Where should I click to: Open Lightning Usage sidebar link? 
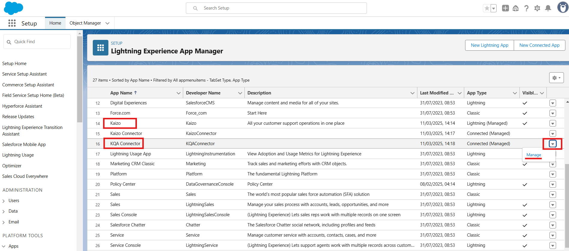pos(18,155)
